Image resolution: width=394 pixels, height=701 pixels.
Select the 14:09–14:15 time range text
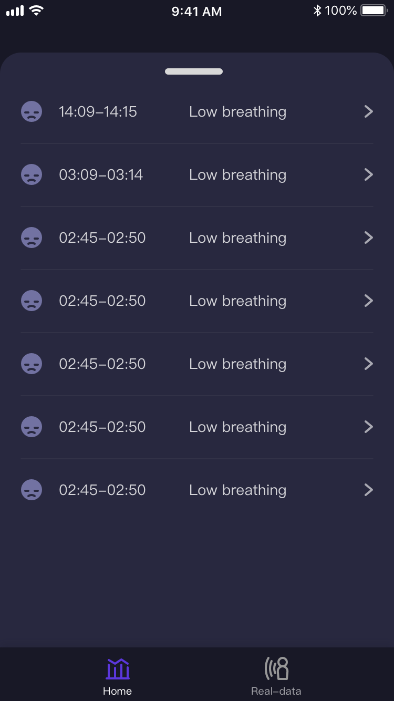(98, 111)
